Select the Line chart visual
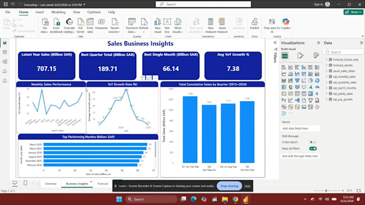 pyautogui.click(x=284, y=74)
